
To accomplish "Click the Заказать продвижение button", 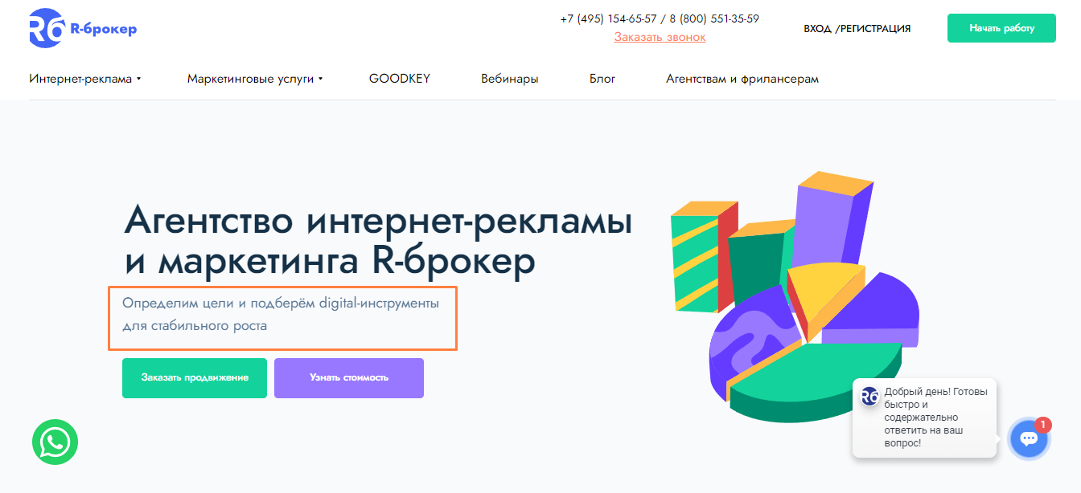I will pos(195,378).
